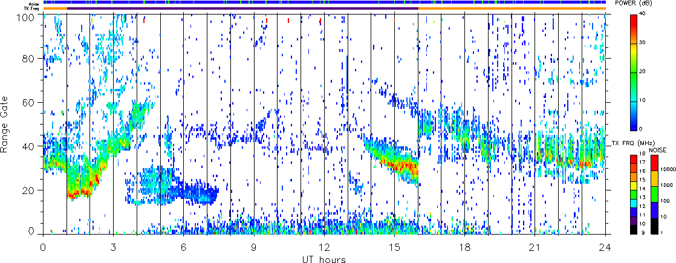676x263 pixels.
Task: Click the POWER (dB) color scale bar
Action: (x=634, y=73)
